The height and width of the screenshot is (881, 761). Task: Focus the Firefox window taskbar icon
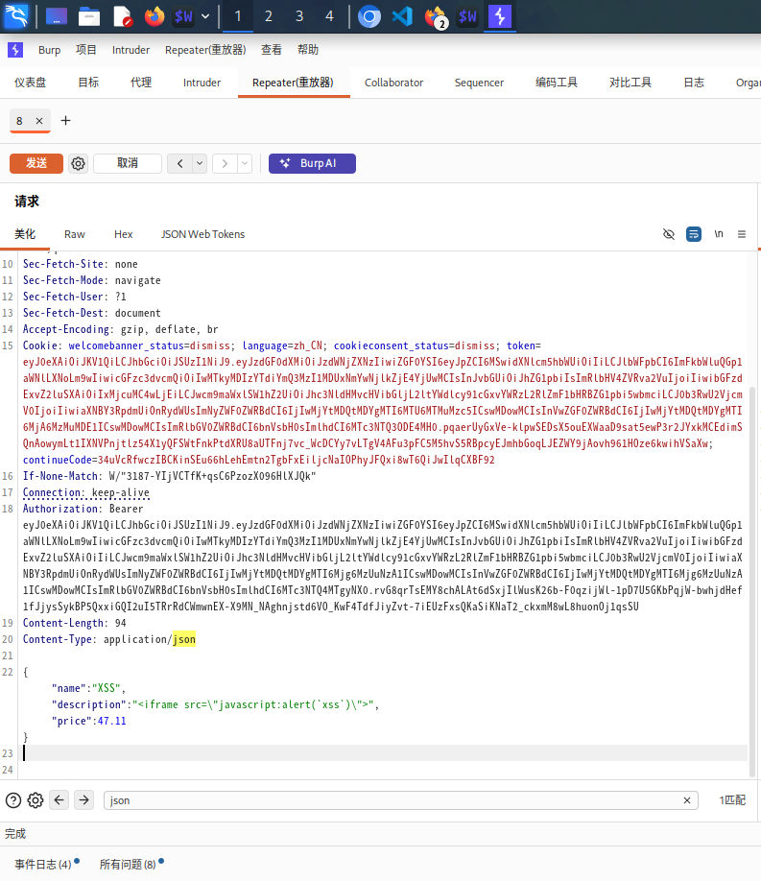coord(435,16)
